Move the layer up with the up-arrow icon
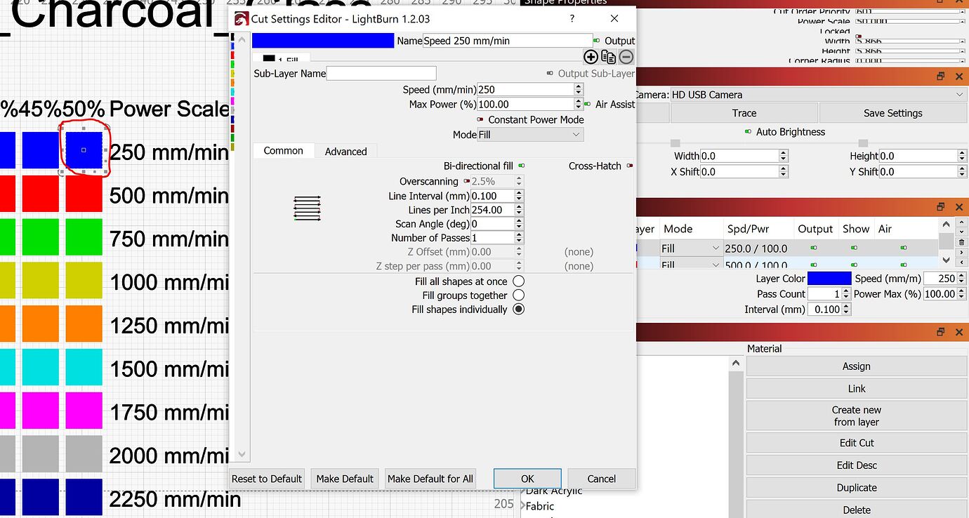Viewport: 969px width, 518px height. coord(961,223)
